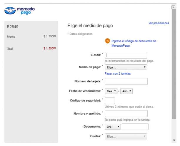The height and width of the screenshot is (146, 180).
Task: Click the order reference text R2549
Action: coord(13,27)
